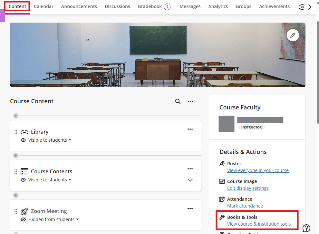Open the Groups tab

point(243,6)
